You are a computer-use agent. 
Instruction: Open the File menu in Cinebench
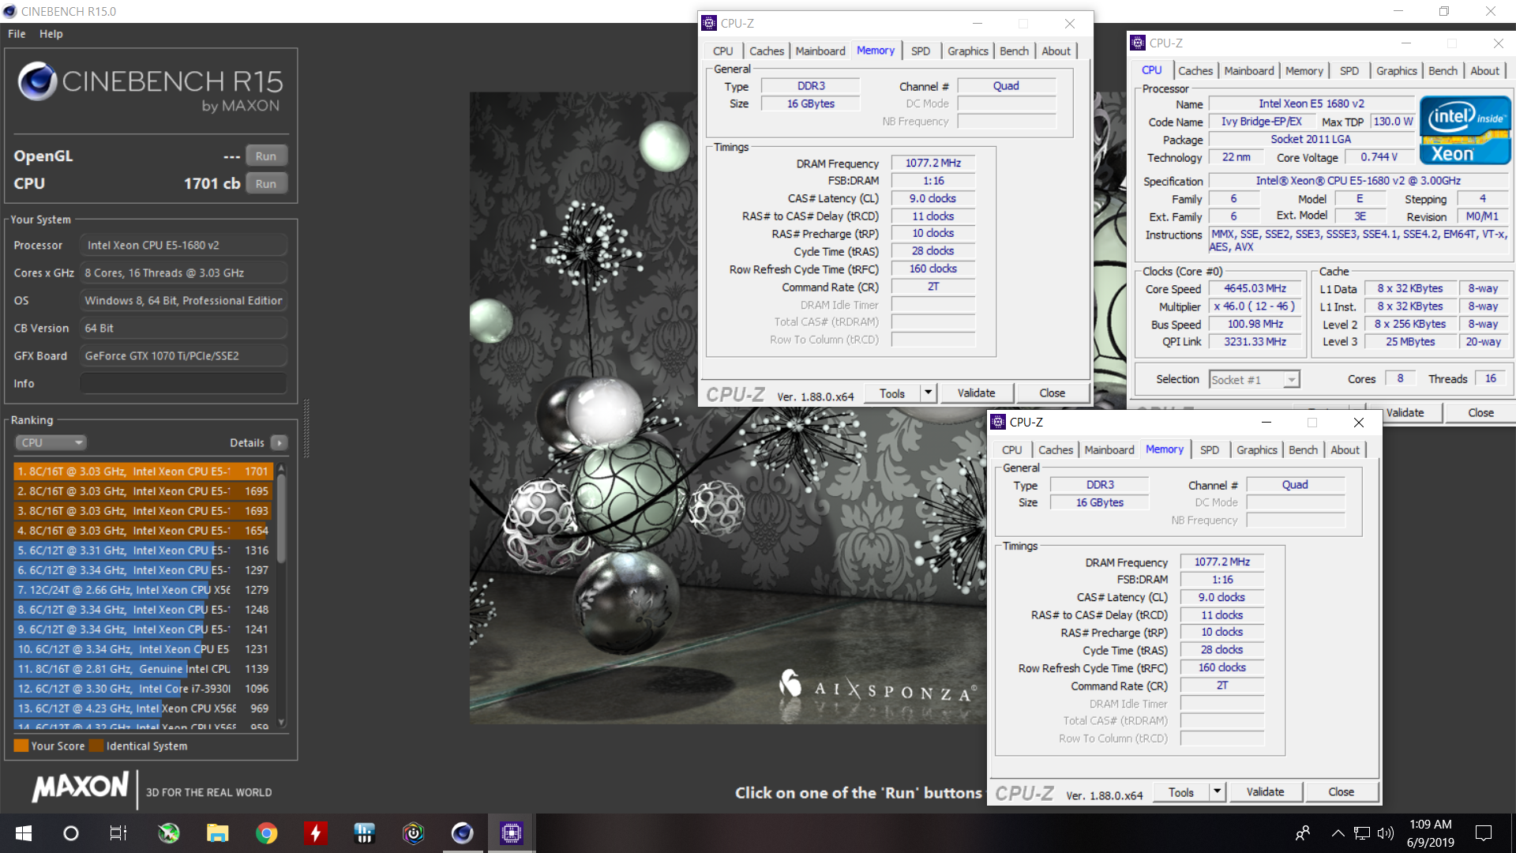(17, 34)
